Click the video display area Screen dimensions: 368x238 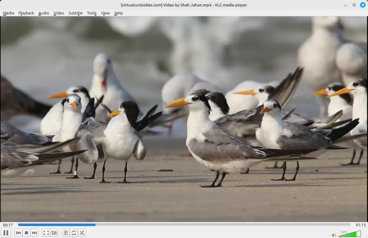point(184,119)
